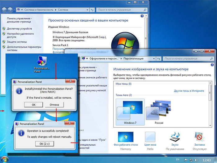The height and width of the screenshot is (163, 217).
Task: Click the Personalization window control panel icon
Action: pyautogui.click(x=83, y=58)
